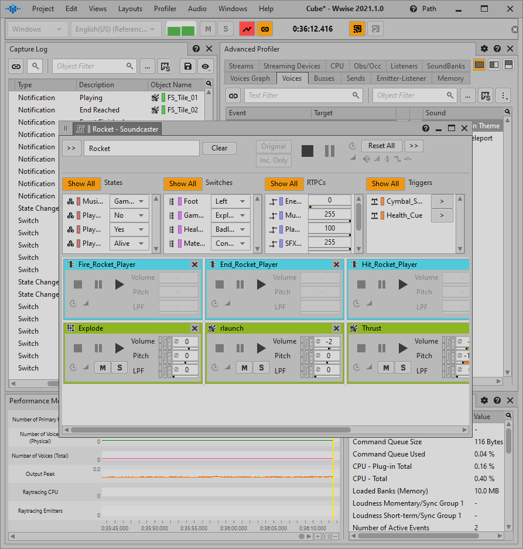523x549 pixels.
Task: Click the Clear button in Soundcaster
Action: pyautogui.click(x=220, y=148)
